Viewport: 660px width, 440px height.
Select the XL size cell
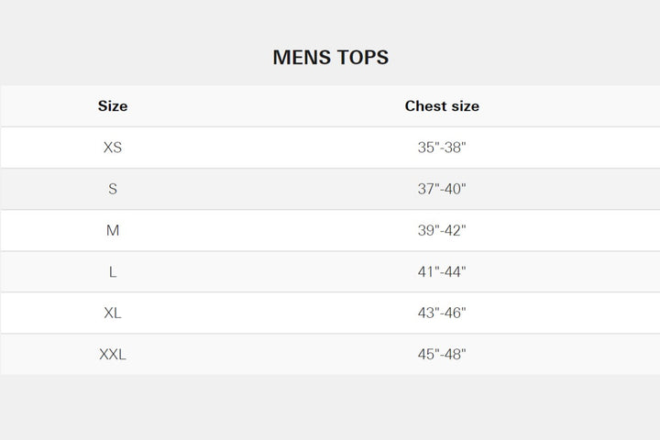pyautogui.click(x=113, y=313)
